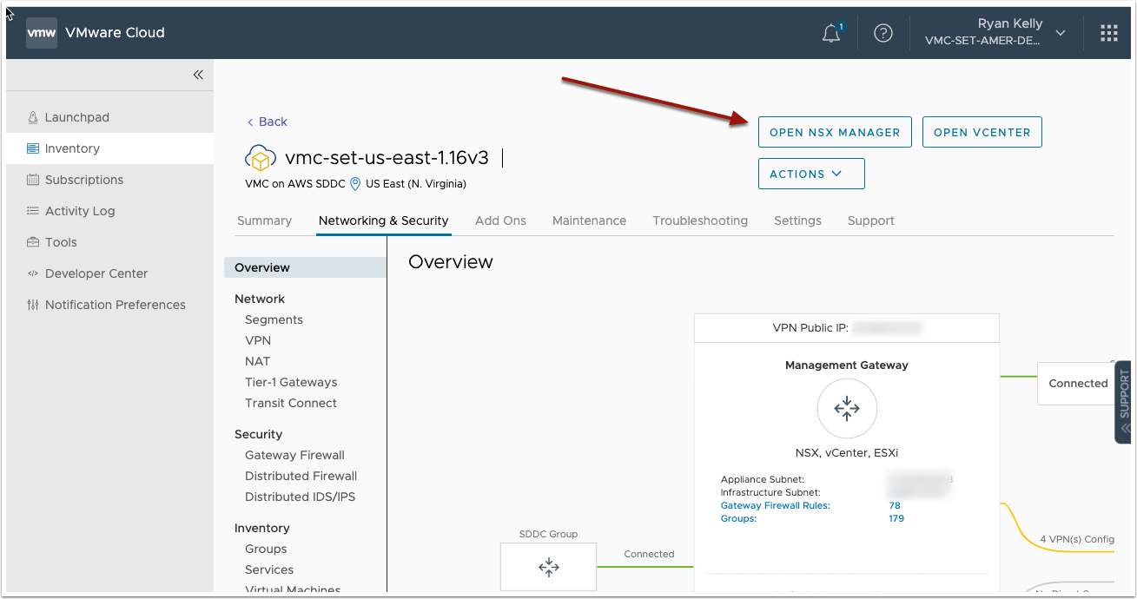
Task: Click the Developer Center code icon
Action: click(x=33, y=273)
